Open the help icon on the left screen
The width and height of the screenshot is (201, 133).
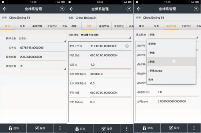pos(62,9)
